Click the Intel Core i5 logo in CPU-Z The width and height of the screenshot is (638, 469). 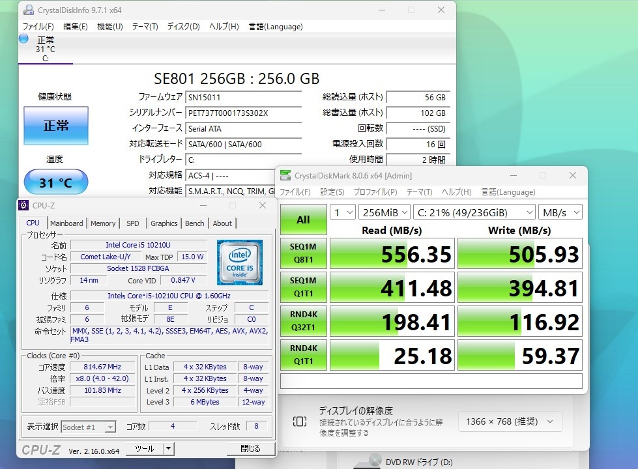tap(240, 262)
